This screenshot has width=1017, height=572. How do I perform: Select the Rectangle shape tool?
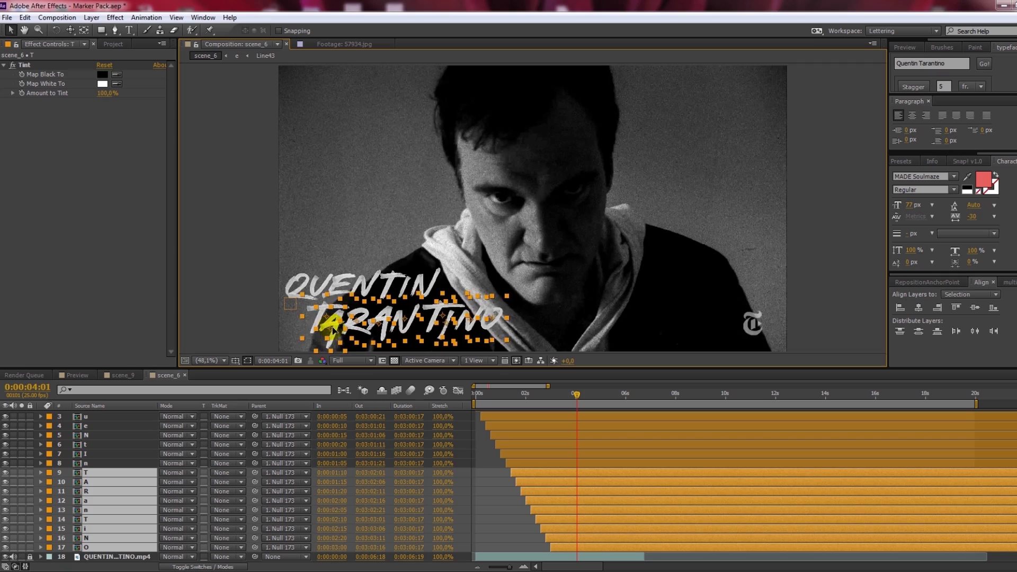pos(101,30)
